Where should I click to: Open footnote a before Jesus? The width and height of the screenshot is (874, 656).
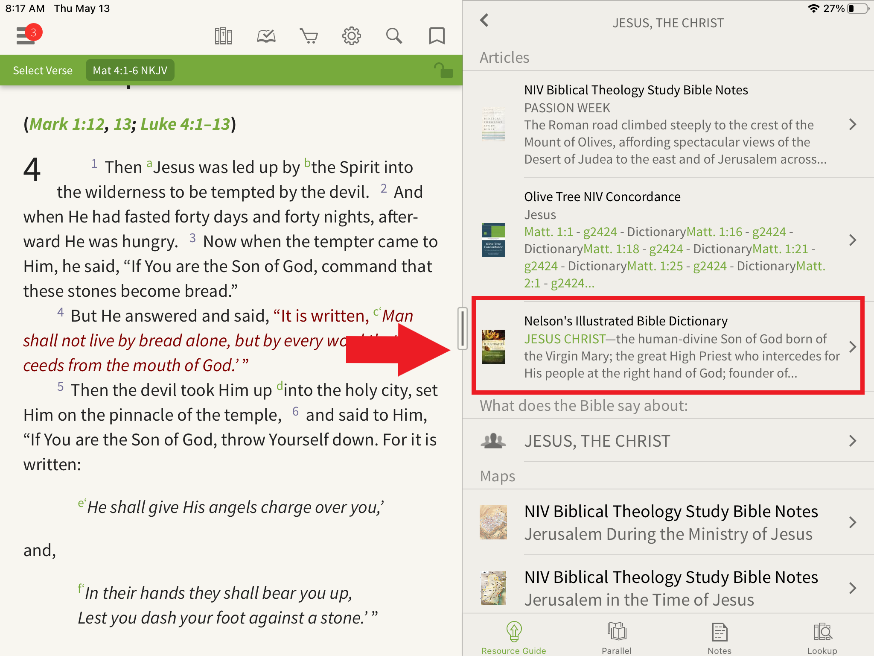click(x=149, y=163)
